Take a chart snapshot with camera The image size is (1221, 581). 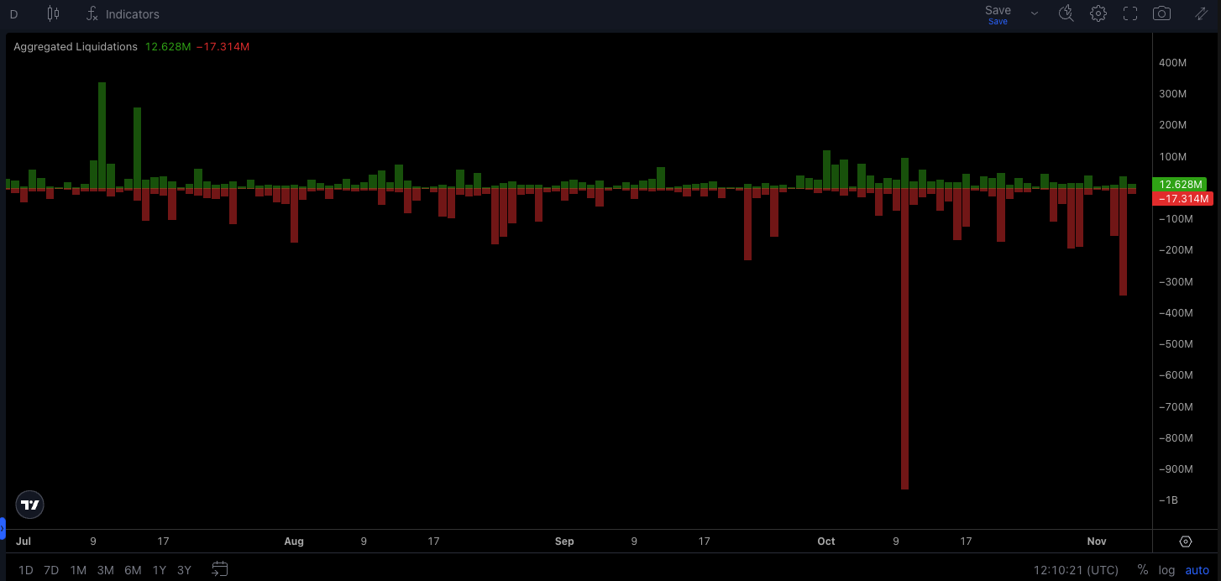(1161, 13)
